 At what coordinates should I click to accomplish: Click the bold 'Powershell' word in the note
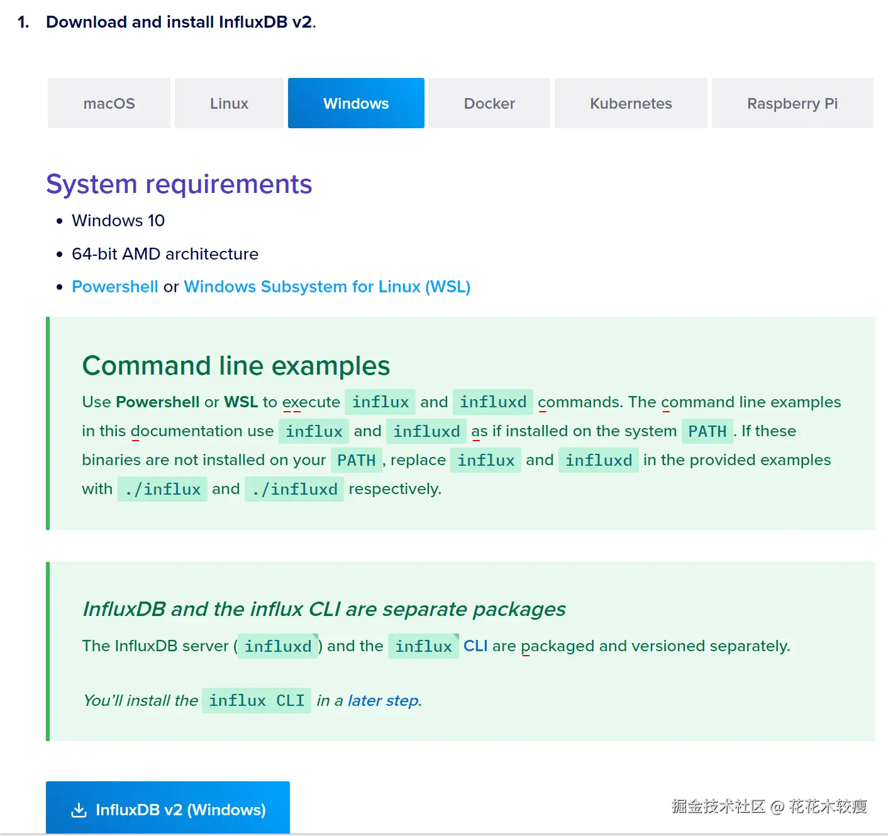tap(158, 402)
